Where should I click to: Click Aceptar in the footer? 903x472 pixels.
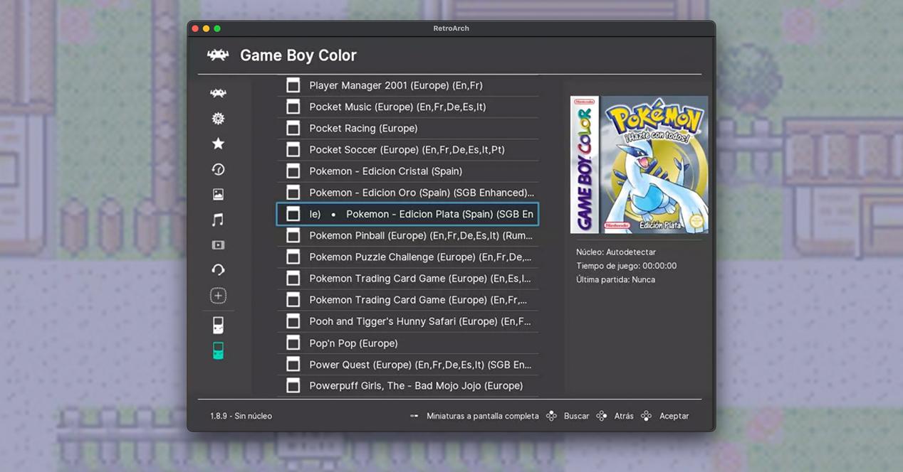[674, 416]
